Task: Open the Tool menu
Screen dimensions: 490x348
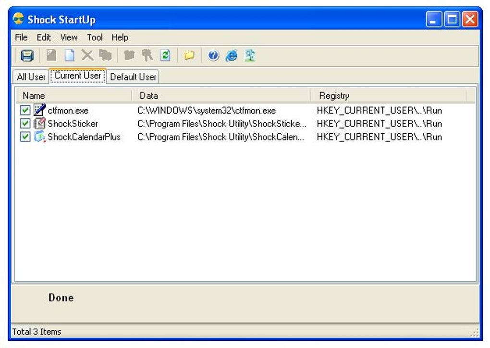Action: tap(95, 37)
